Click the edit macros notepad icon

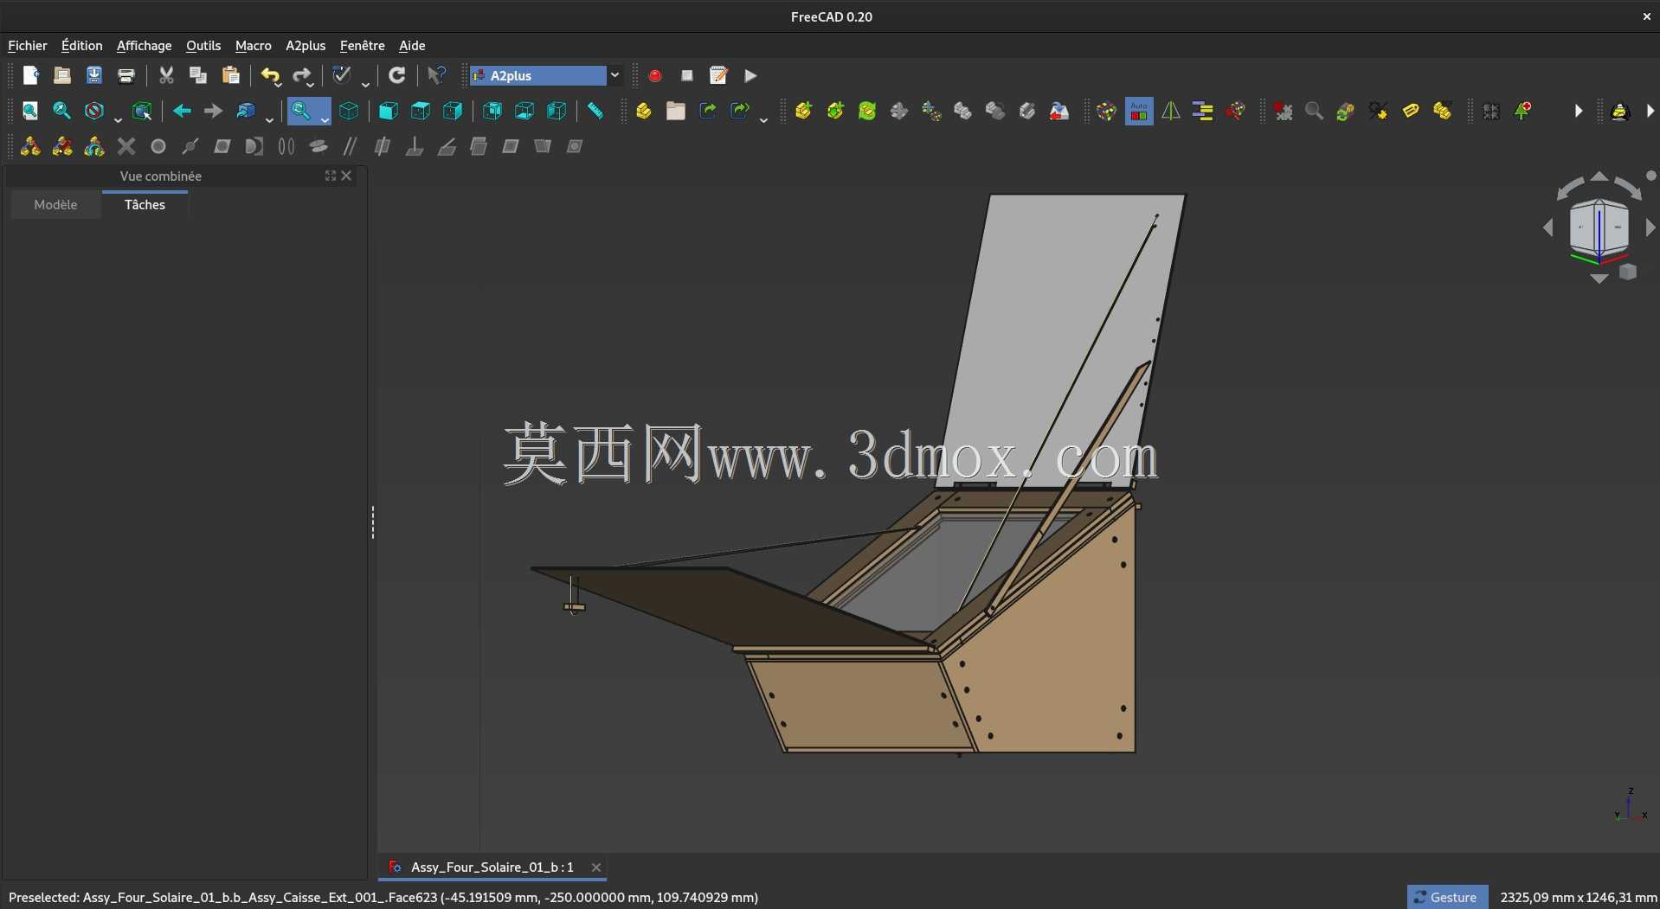[718, 76]
